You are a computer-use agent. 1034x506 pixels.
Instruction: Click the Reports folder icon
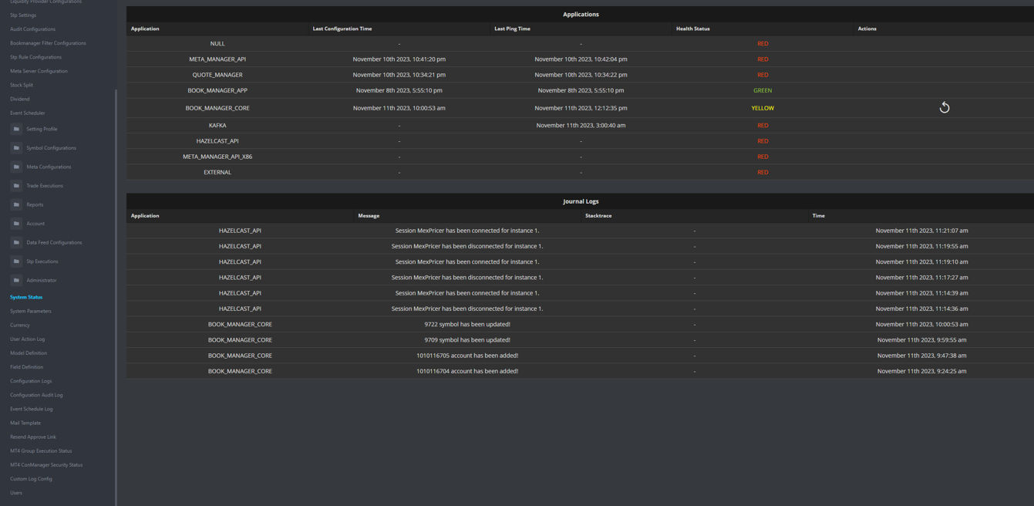16,204
